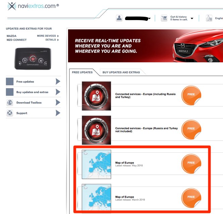This screenshot has height=214, width=223.
Task: Open the user account profile icon
Action: [x=119, y=18]
